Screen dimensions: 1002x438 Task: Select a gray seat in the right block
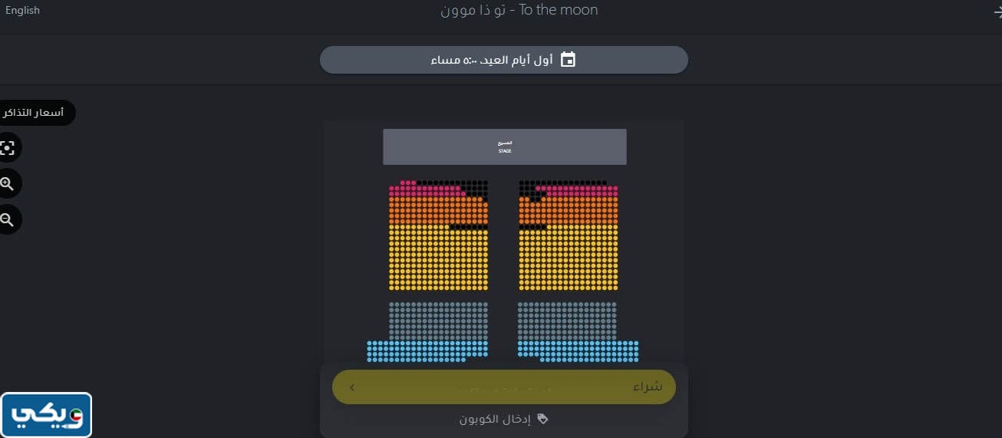(568, 318)
